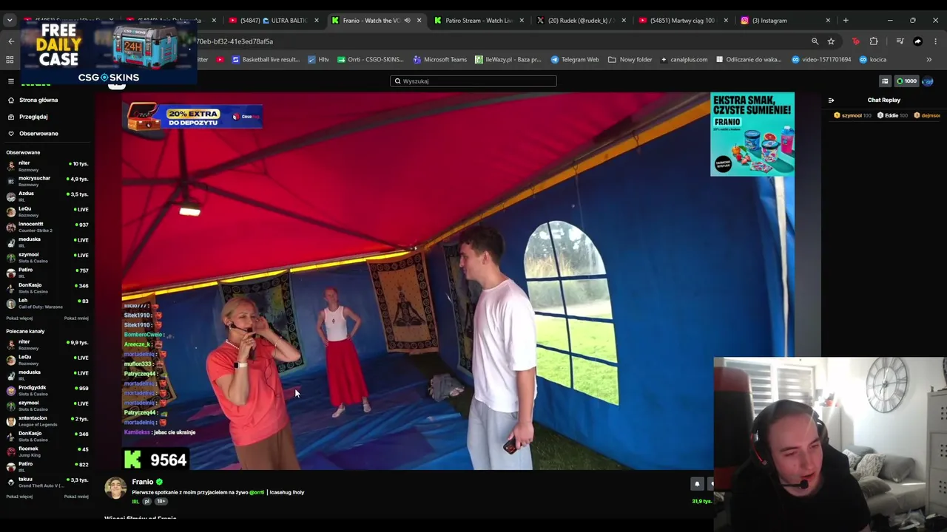Open the kocica bookmark

(873, 60)
